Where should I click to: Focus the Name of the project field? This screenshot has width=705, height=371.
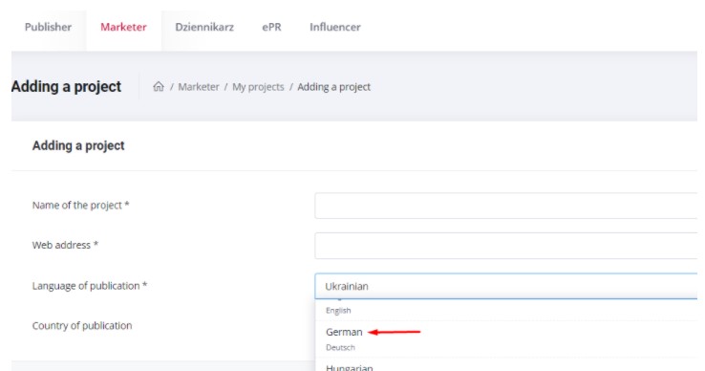505,206
